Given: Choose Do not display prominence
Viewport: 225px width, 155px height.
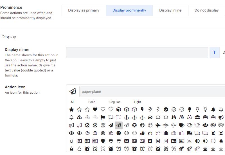Looking at the screenshot, I should point(206,10).
